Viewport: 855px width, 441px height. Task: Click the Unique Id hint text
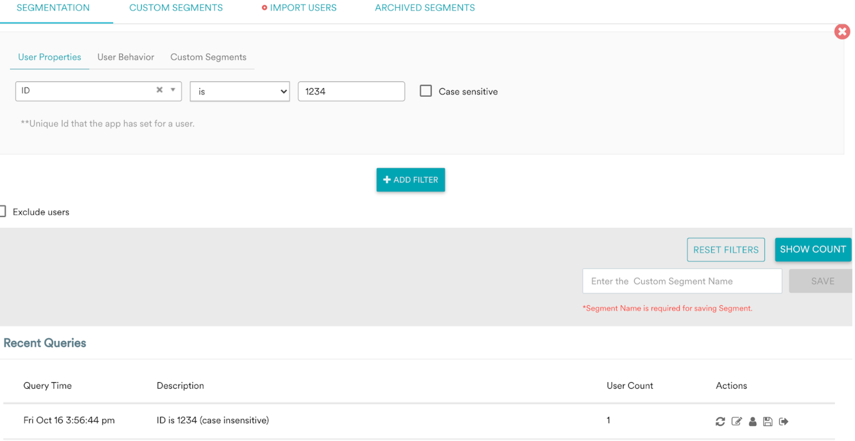click(108, 124)
